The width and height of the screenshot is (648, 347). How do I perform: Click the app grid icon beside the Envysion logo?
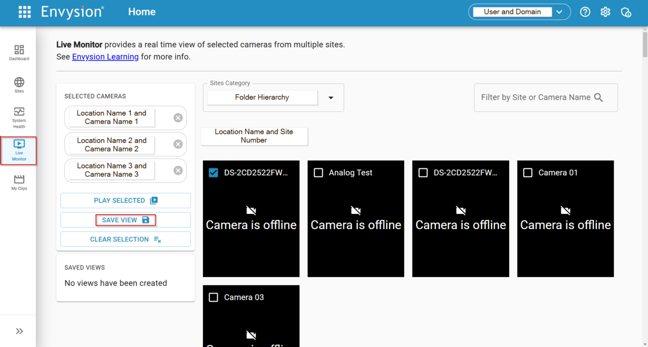(x=24, y=12)
